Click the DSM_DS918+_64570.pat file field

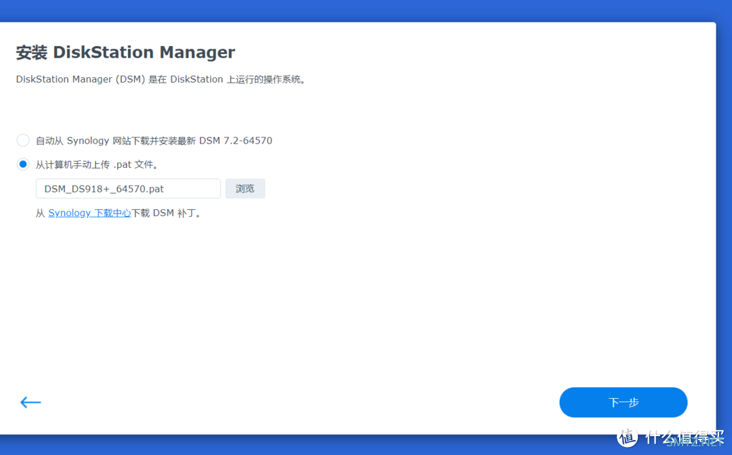click(x=128, y=188)
